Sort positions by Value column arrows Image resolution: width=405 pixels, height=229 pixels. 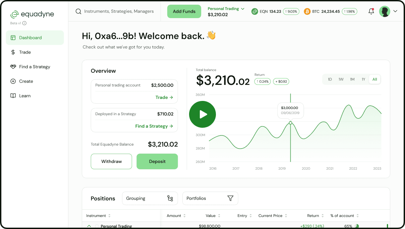point(219,216)
